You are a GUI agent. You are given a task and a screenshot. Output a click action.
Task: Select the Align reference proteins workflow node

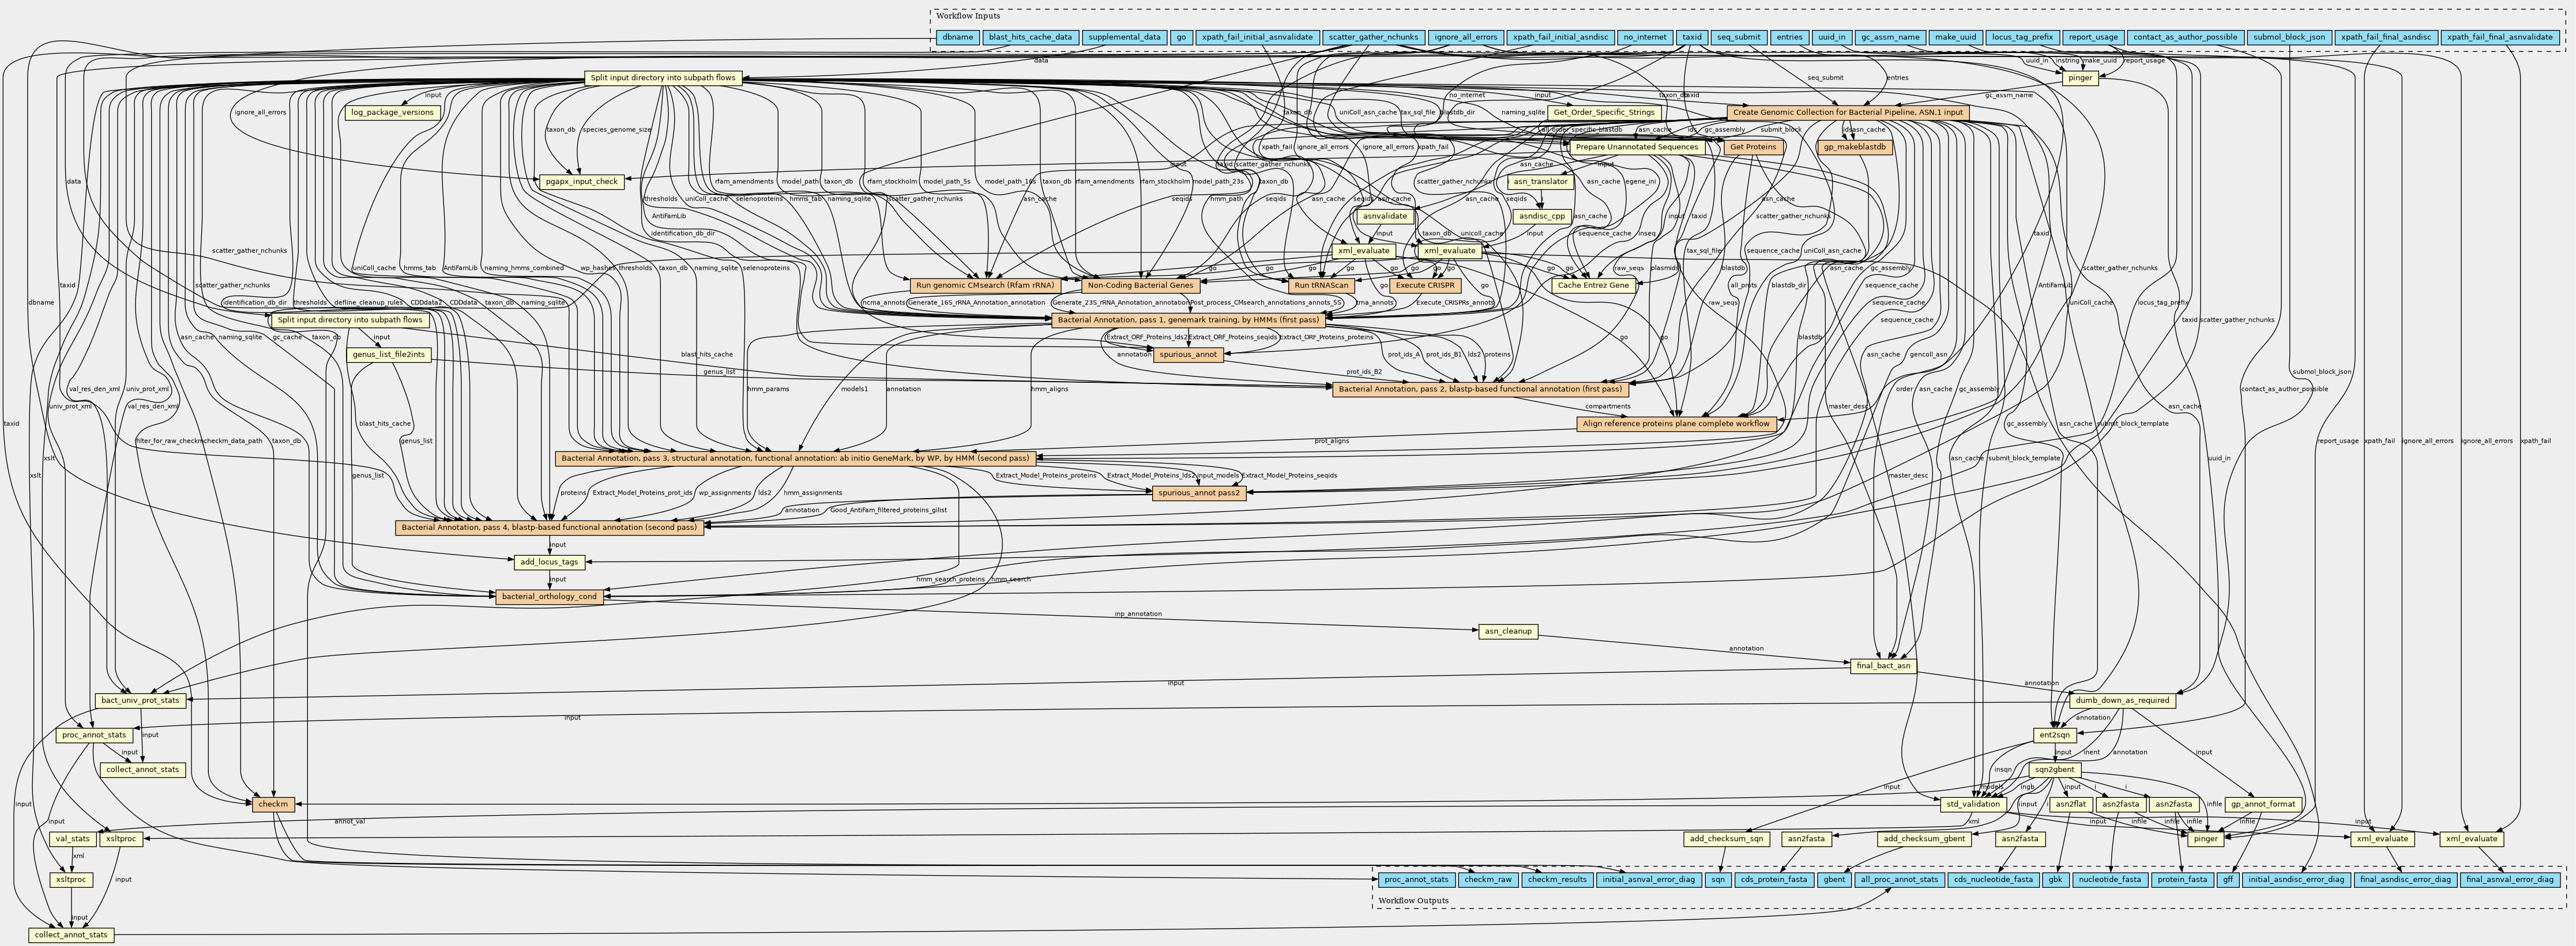coord(1676,424)
